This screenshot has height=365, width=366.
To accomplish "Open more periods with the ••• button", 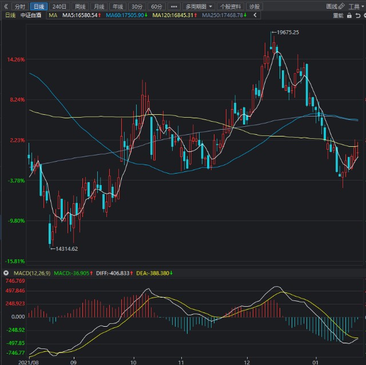I will click(174, 6).
